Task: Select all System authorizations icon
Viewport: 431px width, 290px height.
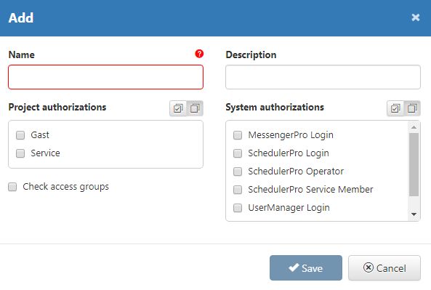Action: 395,108
